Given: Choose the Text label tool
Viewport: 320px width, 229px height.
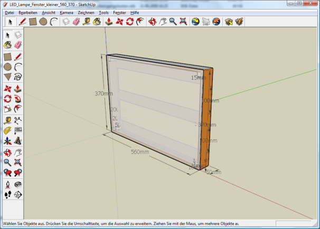Looking at the screenshot, I should [18, 131].
